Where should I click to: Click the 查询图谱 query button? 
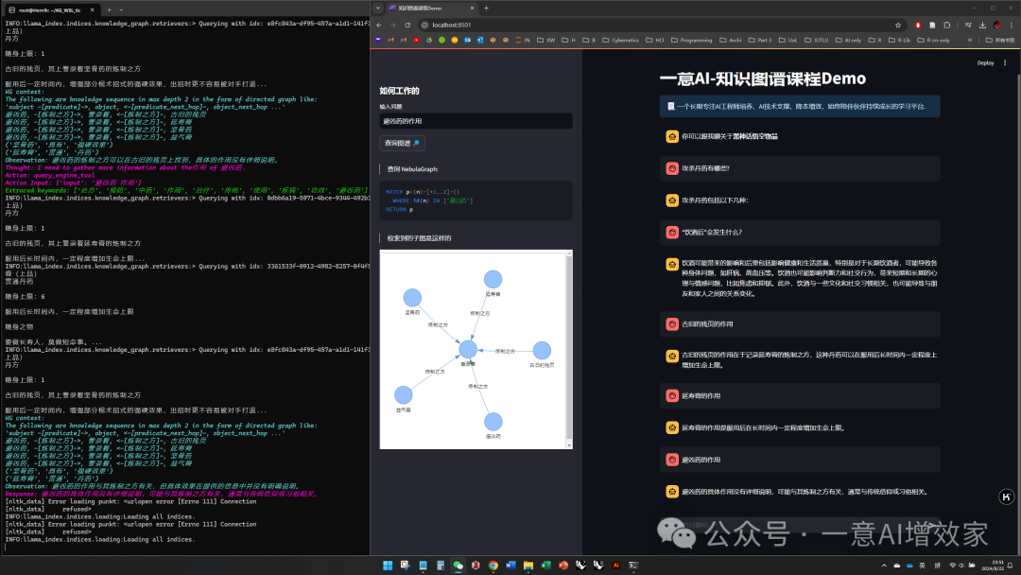point(402,143)
